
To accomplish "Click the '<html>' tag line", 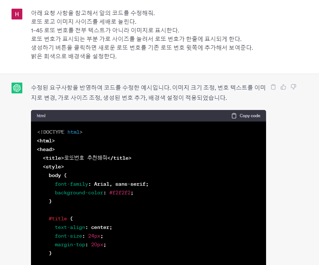I will click(46, 141).
